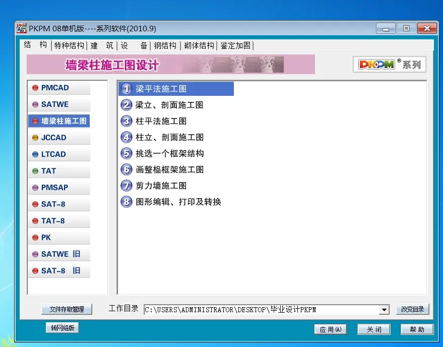Click the 帮助 button
Screen dimensions: 443x347
point(417,329)
